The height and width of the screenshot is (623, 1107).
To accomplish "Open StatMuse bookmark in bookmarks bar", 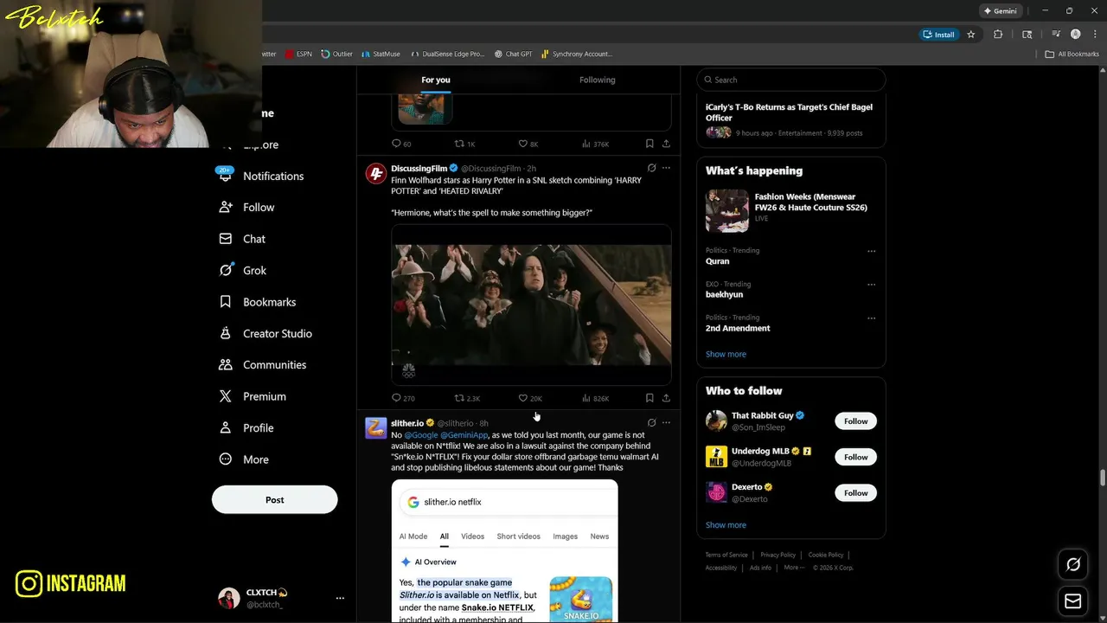I will (381, 54).
